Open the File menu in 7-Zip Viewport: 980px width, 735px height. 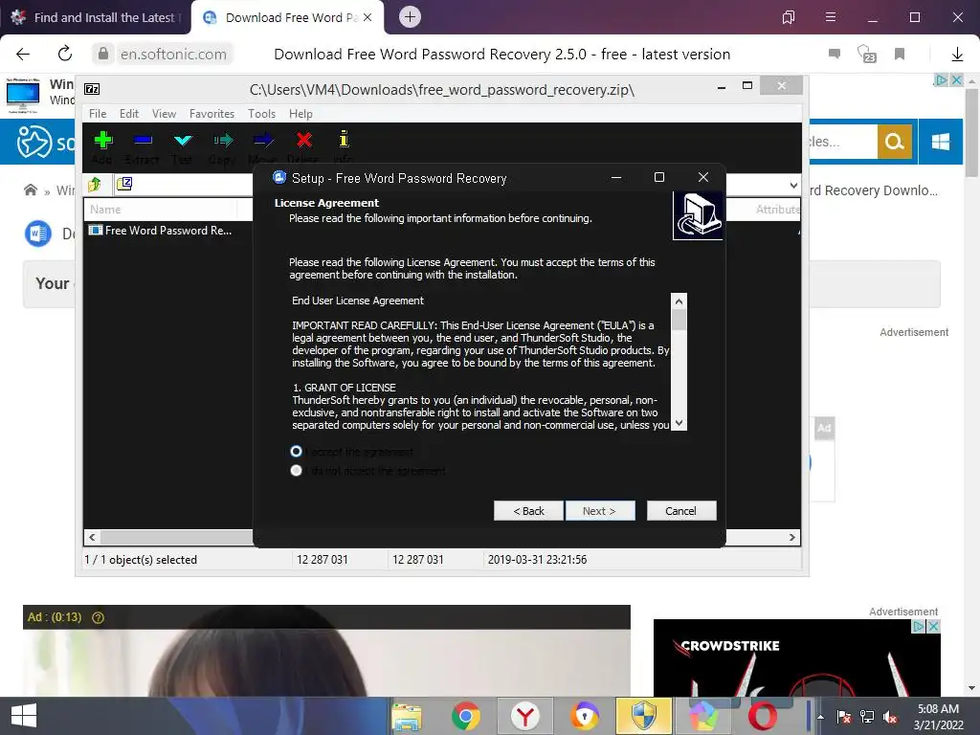click(98, 114)
